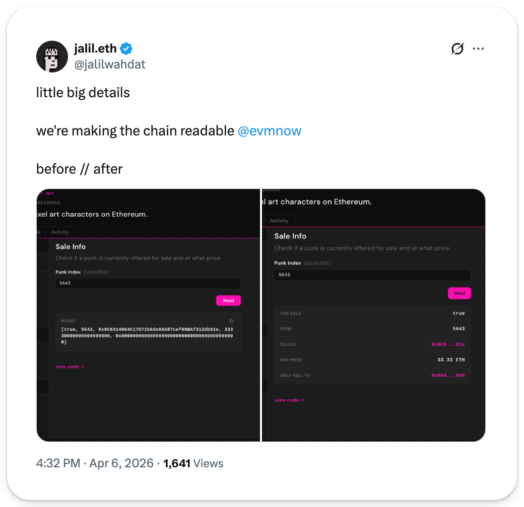Click the @jalilwahdat handle

pyautogui.click(x=110, y=64)
